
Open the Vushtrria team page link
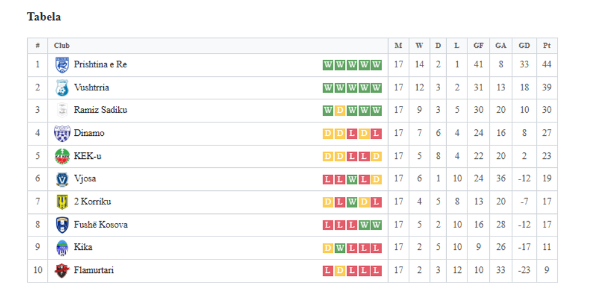(x=92, y=87)
